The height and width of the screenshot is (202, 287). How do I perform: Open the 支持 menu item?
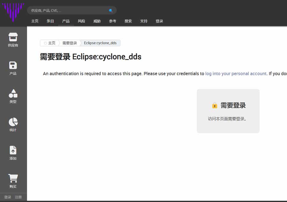[x=144, y=21]
